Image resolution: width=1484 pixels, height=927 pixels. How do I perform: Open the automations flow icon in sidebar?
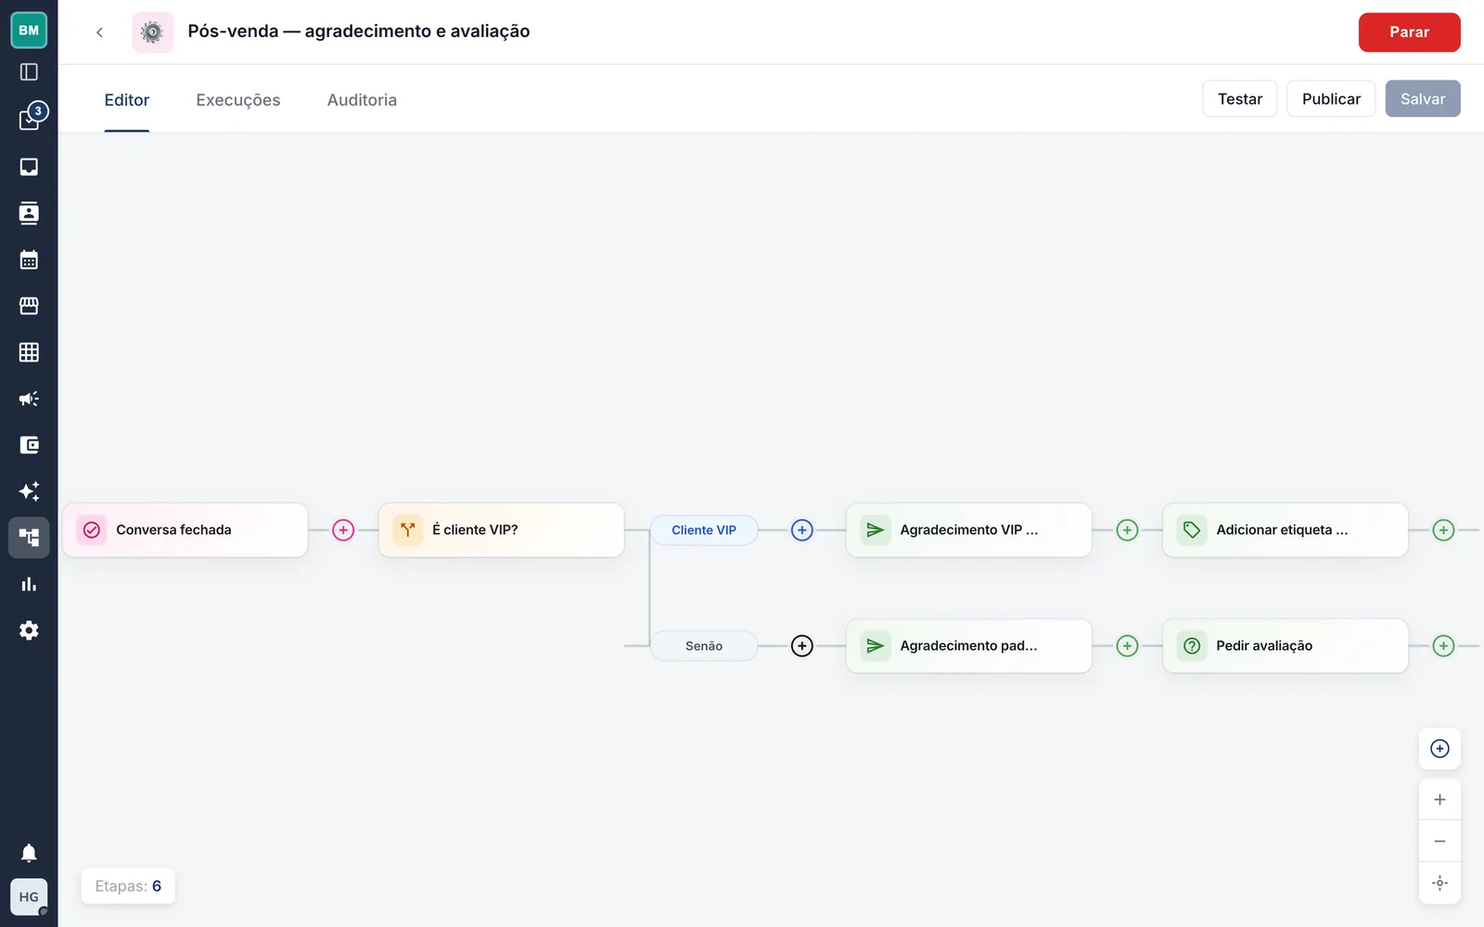click(29, 538)
